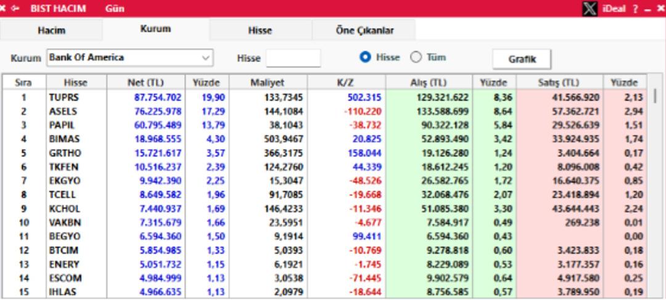Screen dimensions: 666x300
Task: Sort by the Net (TL) column header
Action: pos(146,83)
